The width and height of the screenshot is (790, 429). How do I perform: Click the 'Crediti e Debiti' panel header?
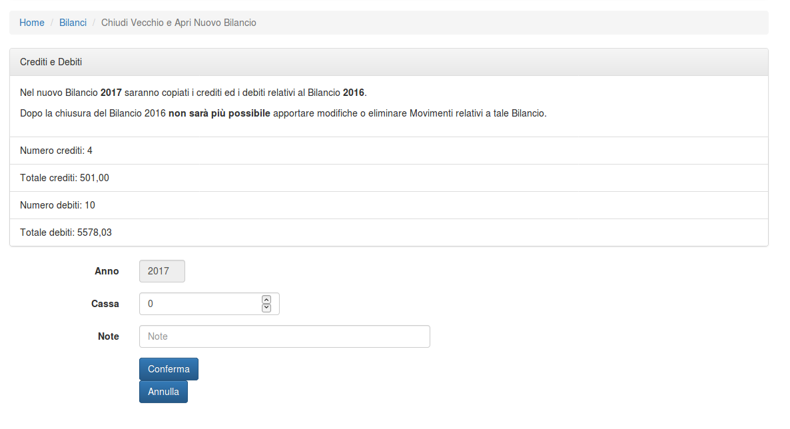(x=51, y=62)
